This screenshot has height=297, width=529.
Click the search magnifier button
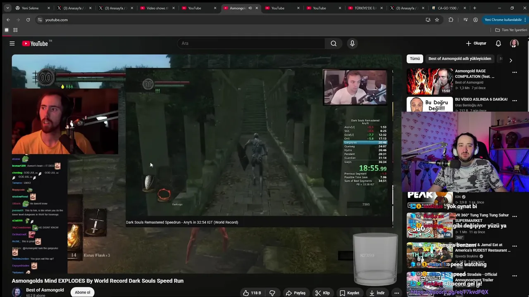pyautogui.click(x=334, y=43)
